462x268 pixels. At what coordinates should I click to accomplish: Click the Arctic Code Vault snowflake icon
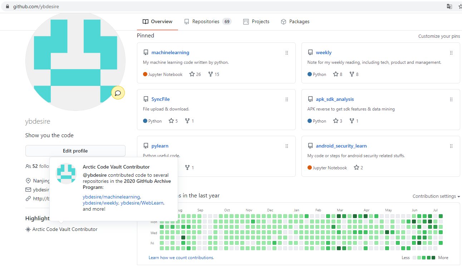(x=28, y=230)
